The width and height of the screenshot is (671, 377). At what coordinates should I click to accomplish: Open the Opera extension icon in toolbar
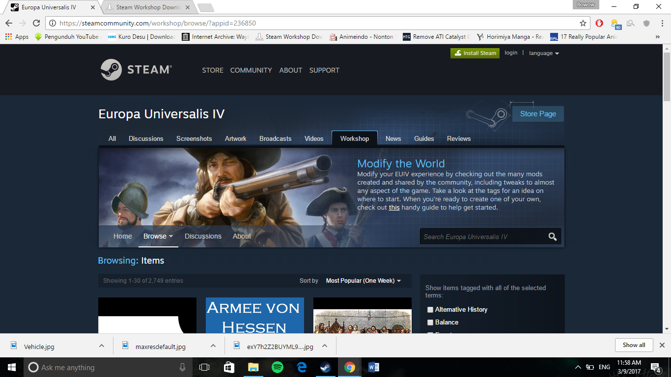(599, 23)
